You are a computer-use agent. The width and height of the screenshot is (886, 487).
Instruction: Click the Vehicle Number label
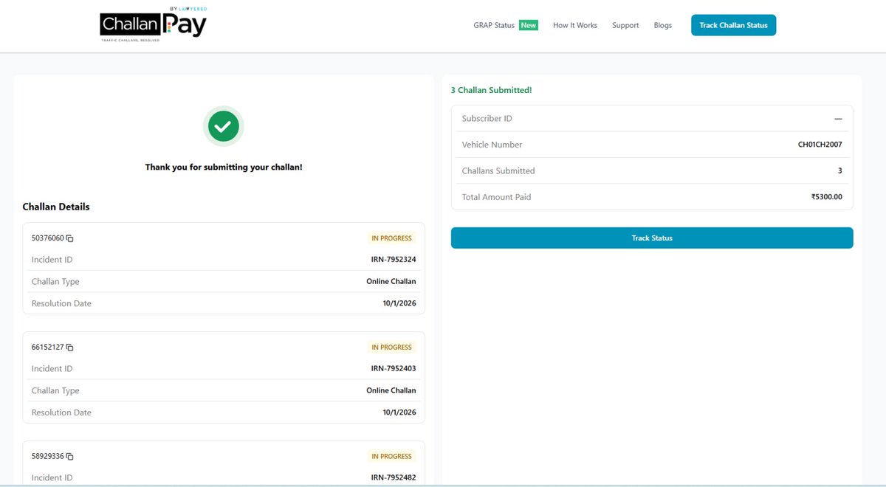(492, 145)
